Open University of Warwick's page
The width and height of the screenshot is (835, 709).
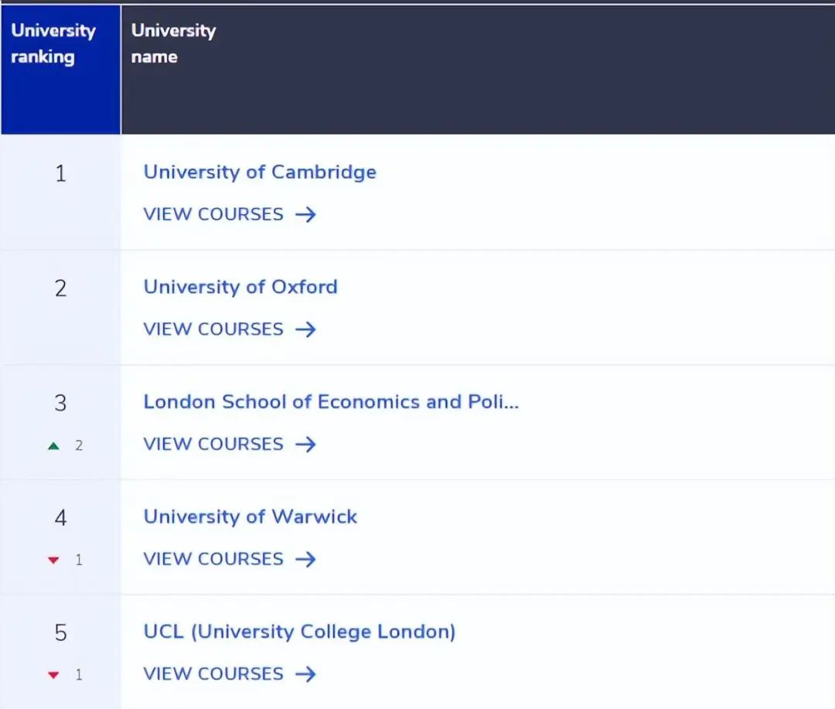click(x=250, y=516)
